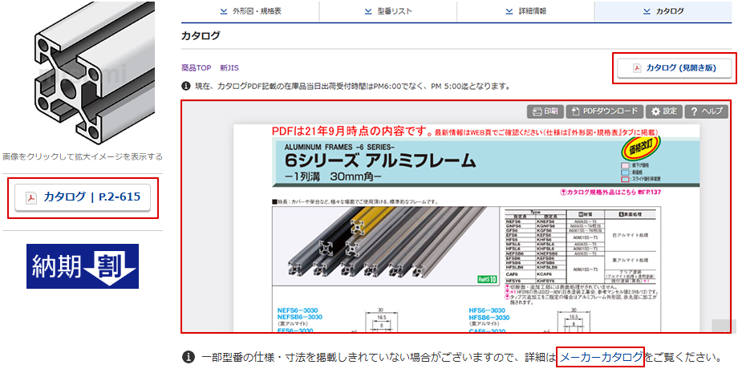Click the info icon beside 現在、カタログPDF notice

click(x=185, y=86)
